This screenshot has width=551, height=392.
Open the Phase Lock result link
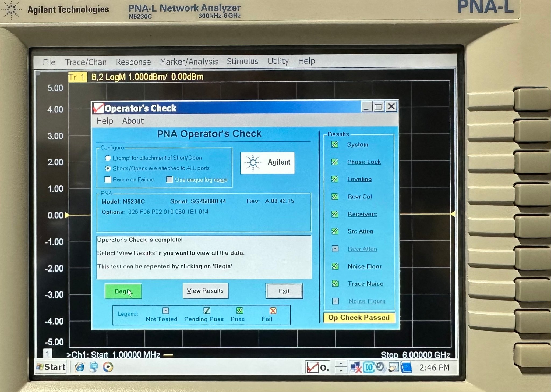pyautogui.click(x=364, y=162)
